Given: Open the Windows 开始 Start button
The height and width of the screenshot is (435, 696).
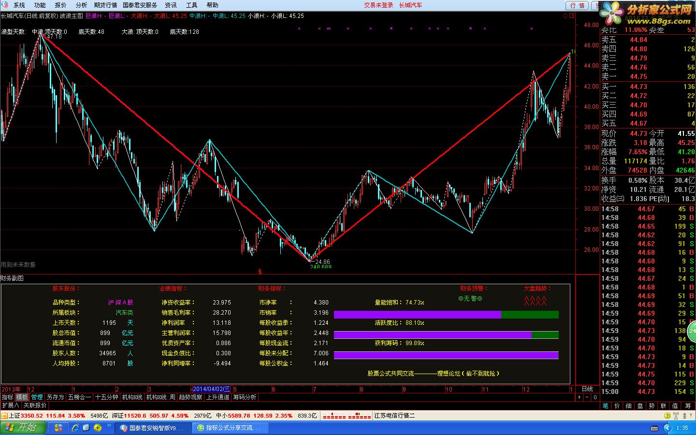Looking at the screenshot, I should [23, 428].
